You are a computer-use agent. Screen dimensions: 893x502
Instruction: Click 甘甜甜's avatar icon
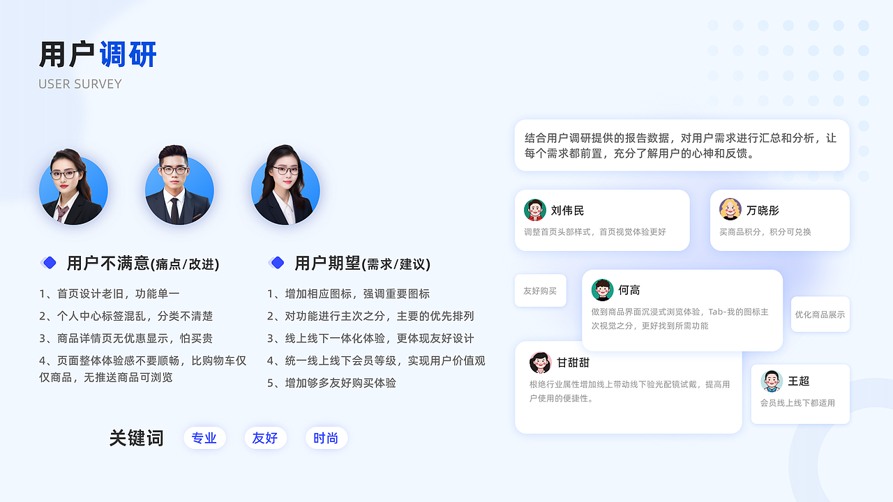540,363
